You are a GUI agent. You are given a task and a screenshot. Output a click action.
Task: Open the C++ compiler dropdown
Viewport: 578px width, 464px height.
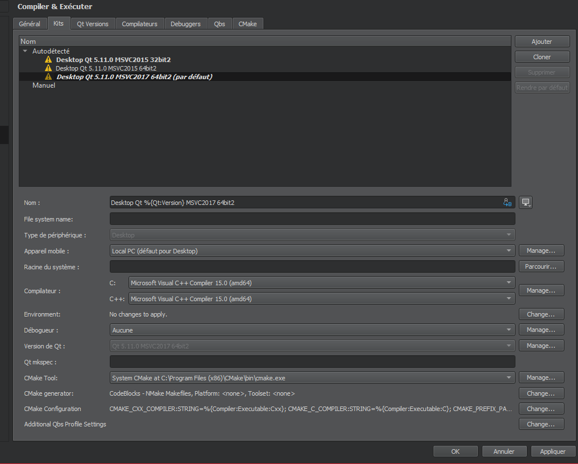322,299
